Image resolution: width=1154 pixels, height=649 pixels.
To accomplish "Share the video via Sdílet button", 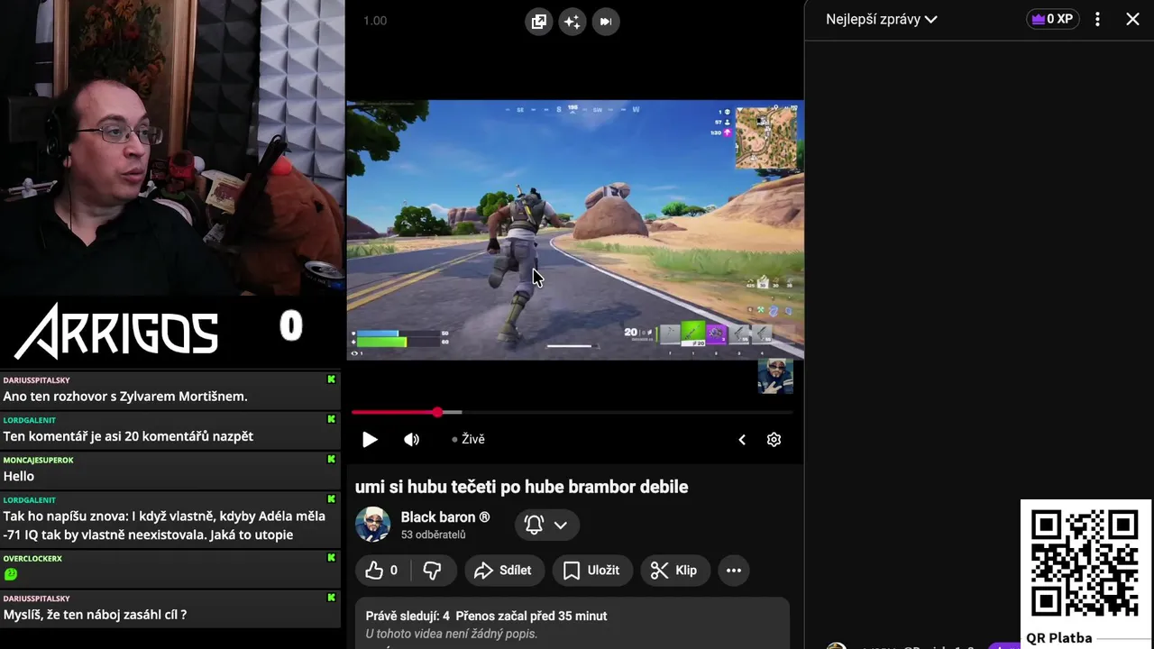I will [503, 571].
